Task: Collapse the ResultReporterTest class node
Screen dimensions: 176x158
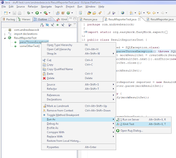Action: tap(5, 38)
